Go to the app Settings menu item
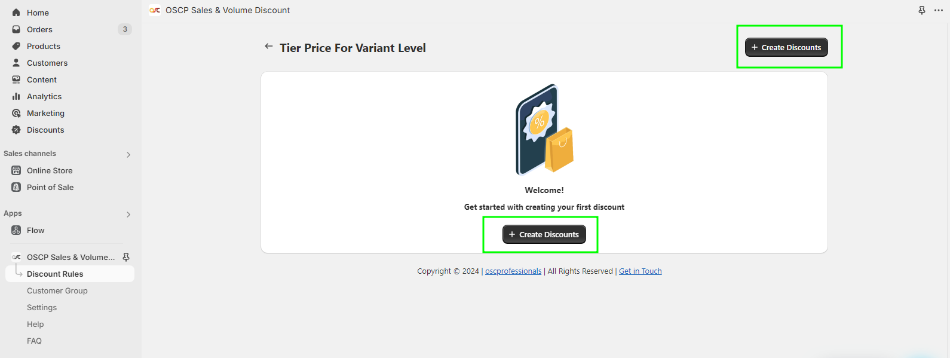Screen dimensions: 950x358 pos(42,307)
